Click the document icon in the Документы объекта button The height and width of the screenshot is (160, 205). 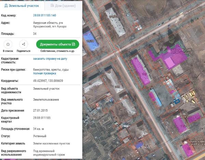[73, 44]
